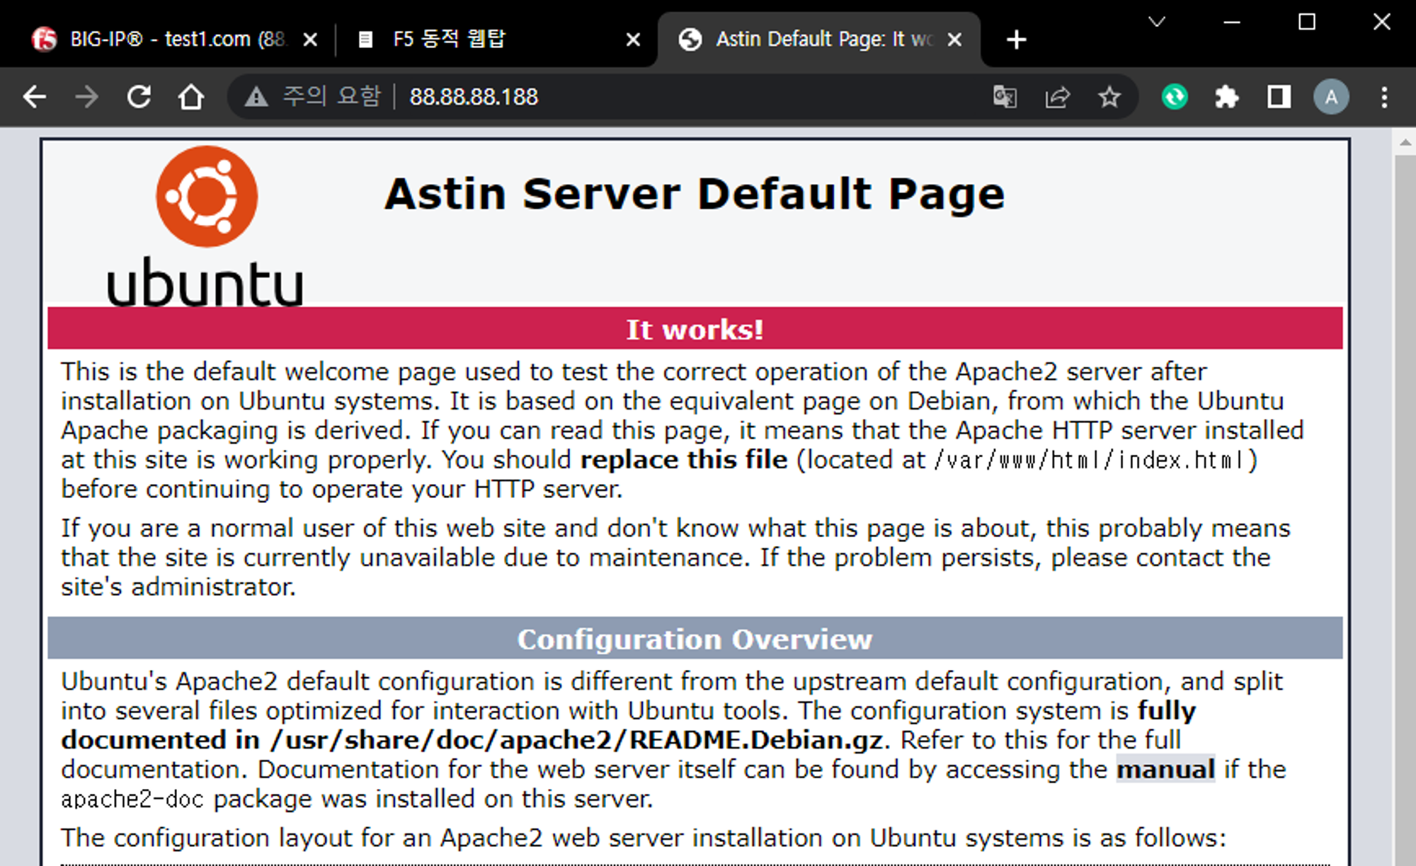Open the Extensions puzzle icon

click(x=1226, y=97)
